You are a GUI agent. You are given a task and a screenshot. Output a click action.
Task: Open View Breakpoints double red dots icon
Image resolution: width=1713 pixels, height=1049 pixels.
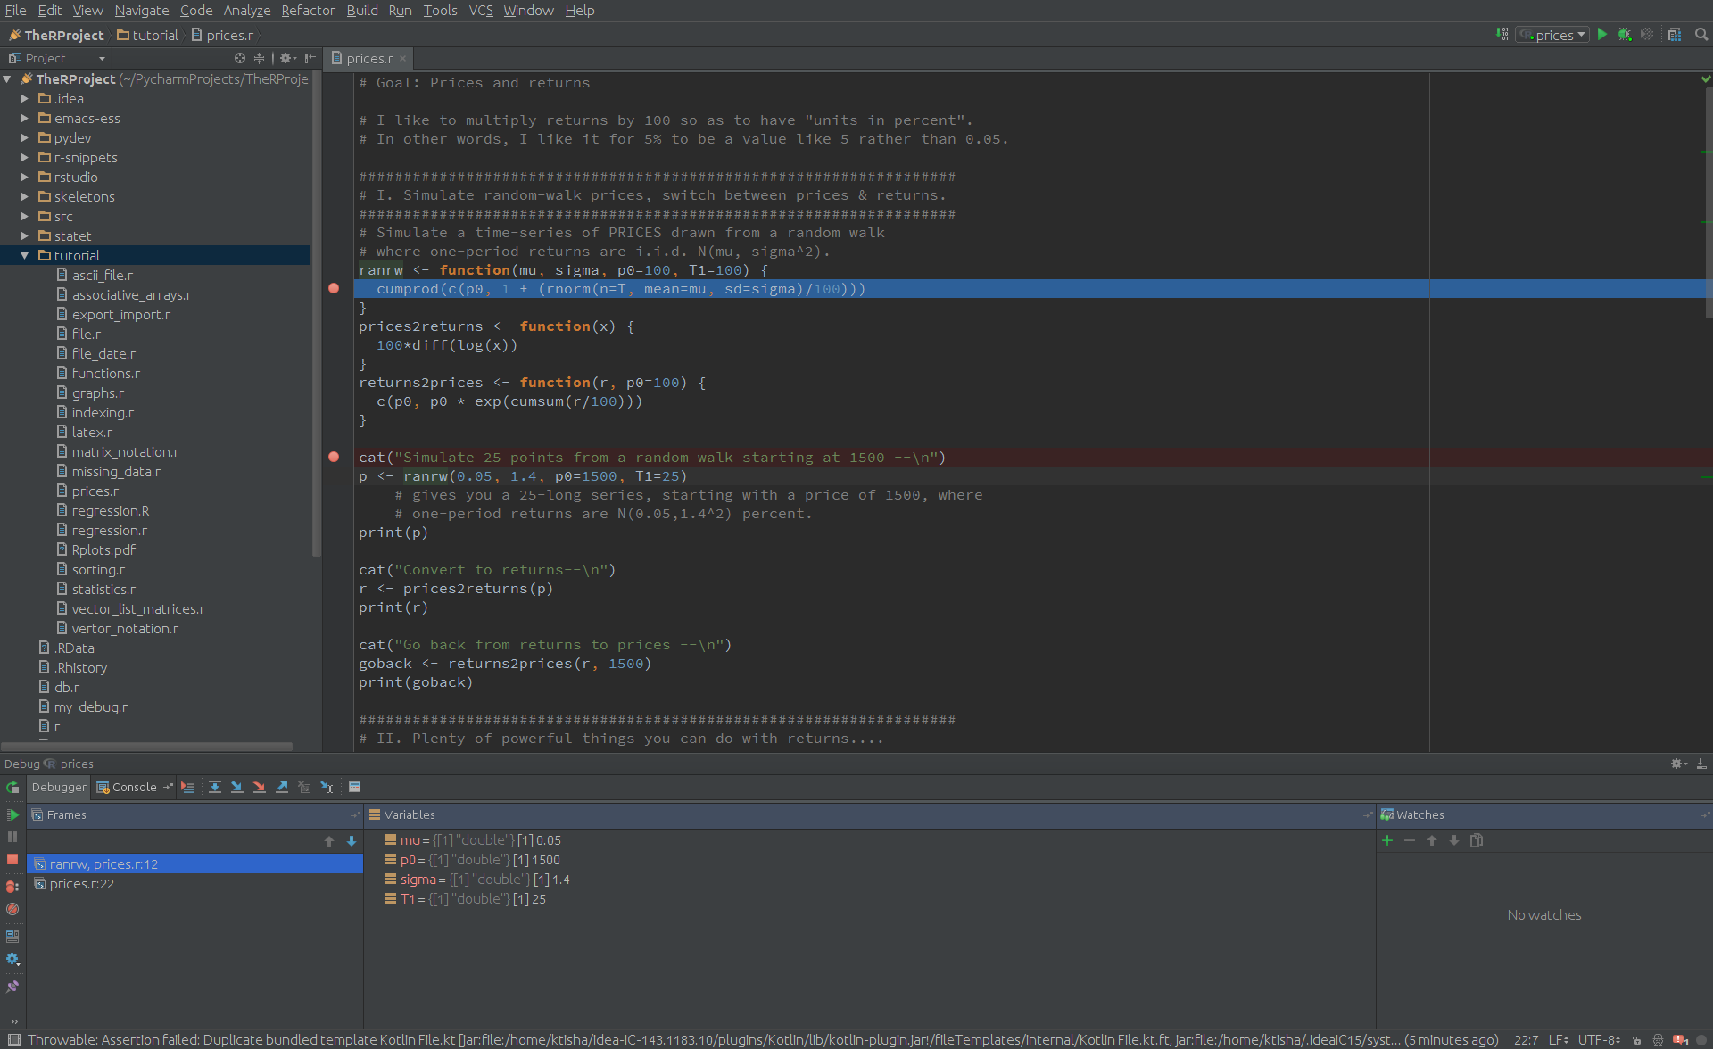(12, 886)
